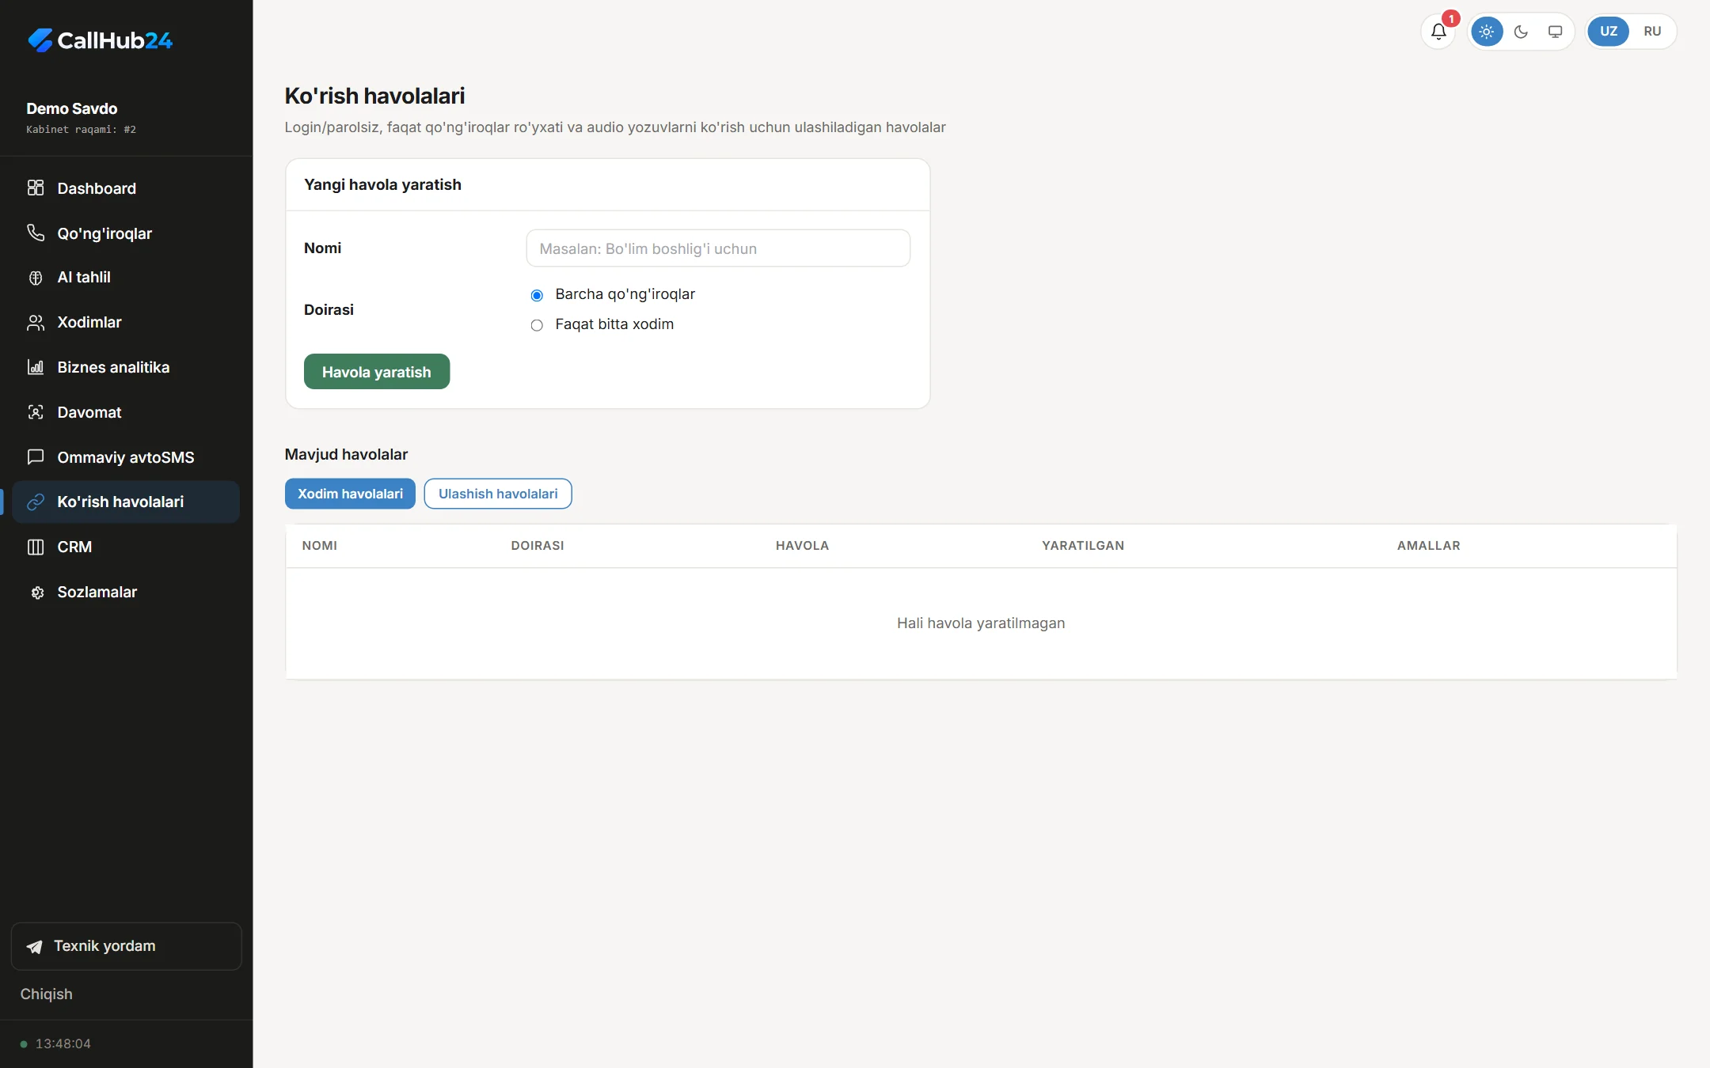Switch to light theme sun icon

1486,32
